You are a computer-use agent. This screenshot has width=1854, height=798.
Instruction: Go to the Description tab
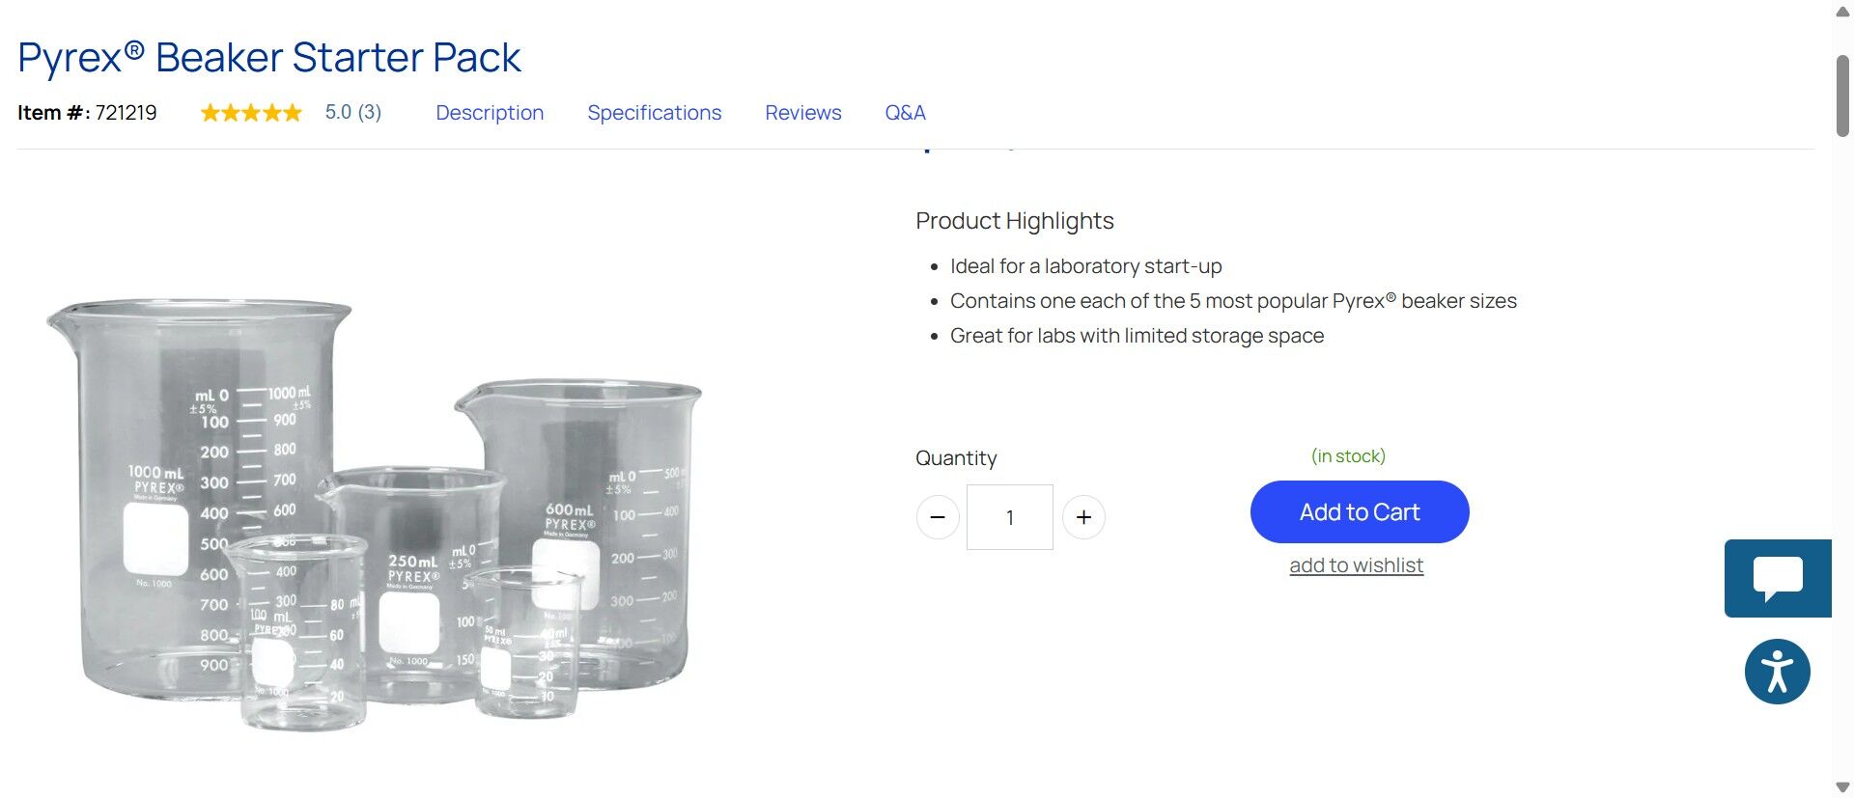tap(490, 113)
